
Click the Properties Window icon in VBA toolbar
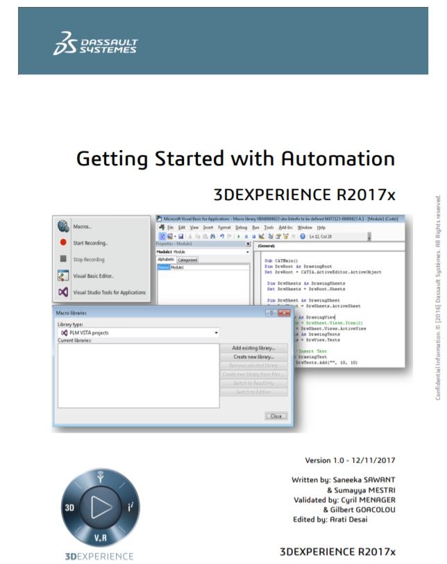pyautogui.click(x=278, y=236)
